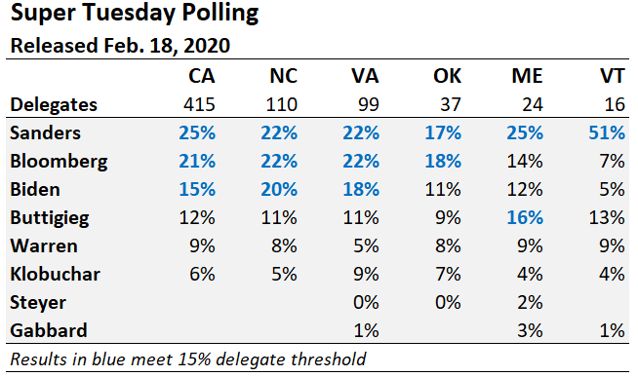Click the Delegates row label
This screenshot has width=638, height=377.
[x=54, y=105]
